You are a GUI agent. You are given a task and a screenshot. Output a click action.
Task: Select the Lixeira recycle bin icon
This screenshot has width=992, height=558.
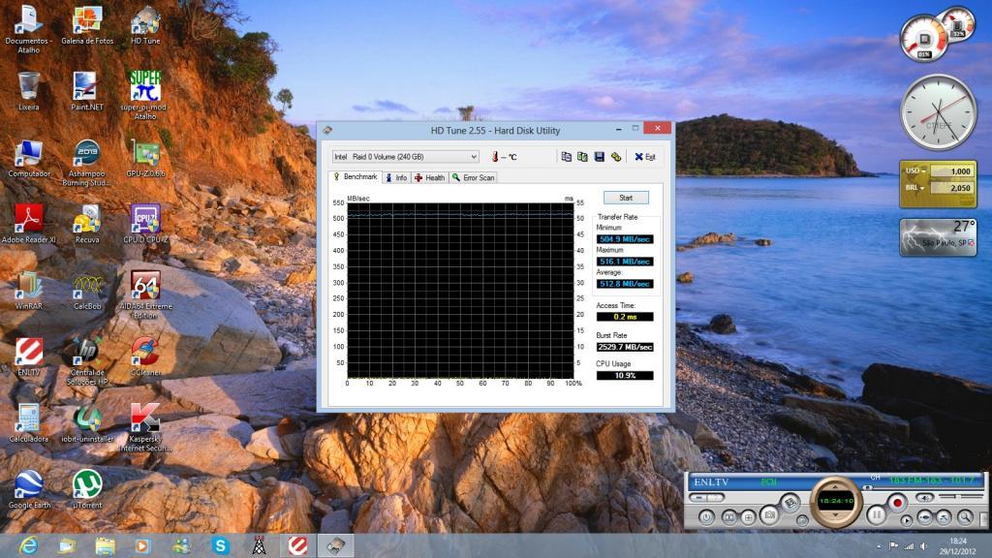click(28, 91)
